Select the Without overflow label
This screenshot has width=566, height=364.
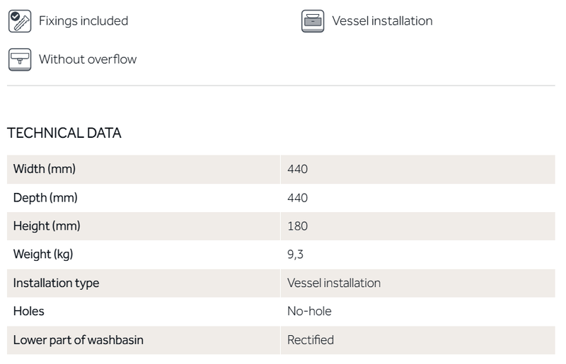88,59
